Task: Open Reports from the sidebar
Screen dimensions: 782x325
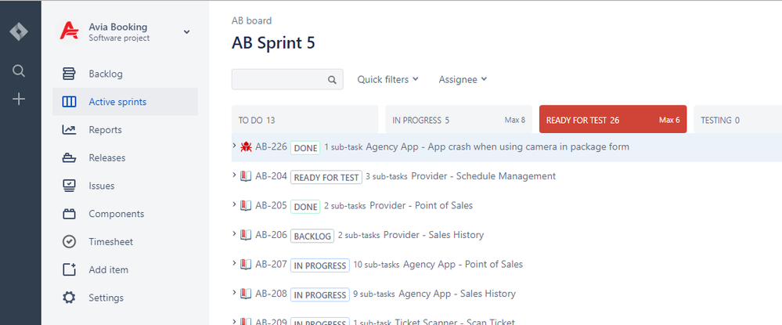Action: (125, 130)
